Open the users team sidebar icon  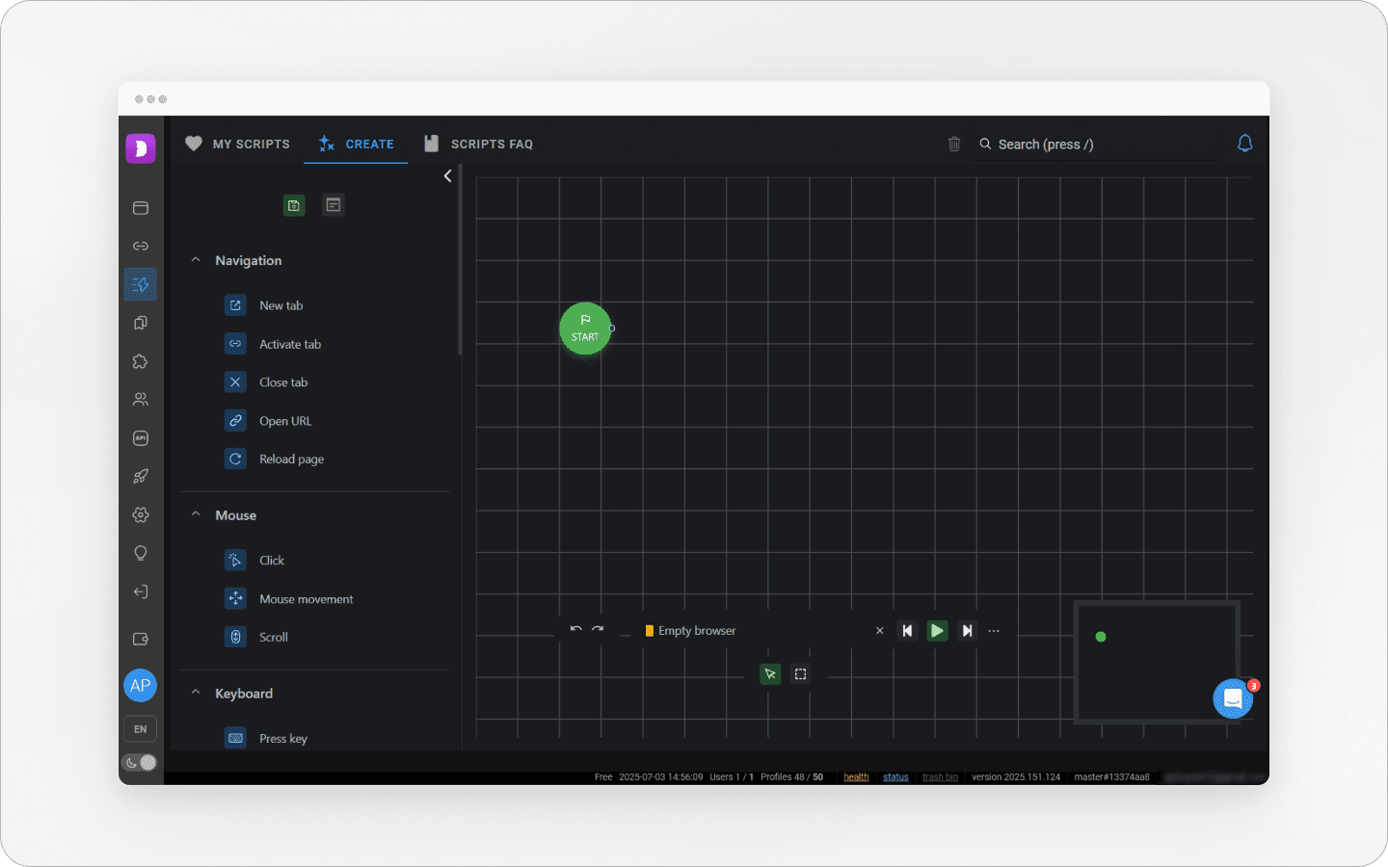[x=141, y=399]
